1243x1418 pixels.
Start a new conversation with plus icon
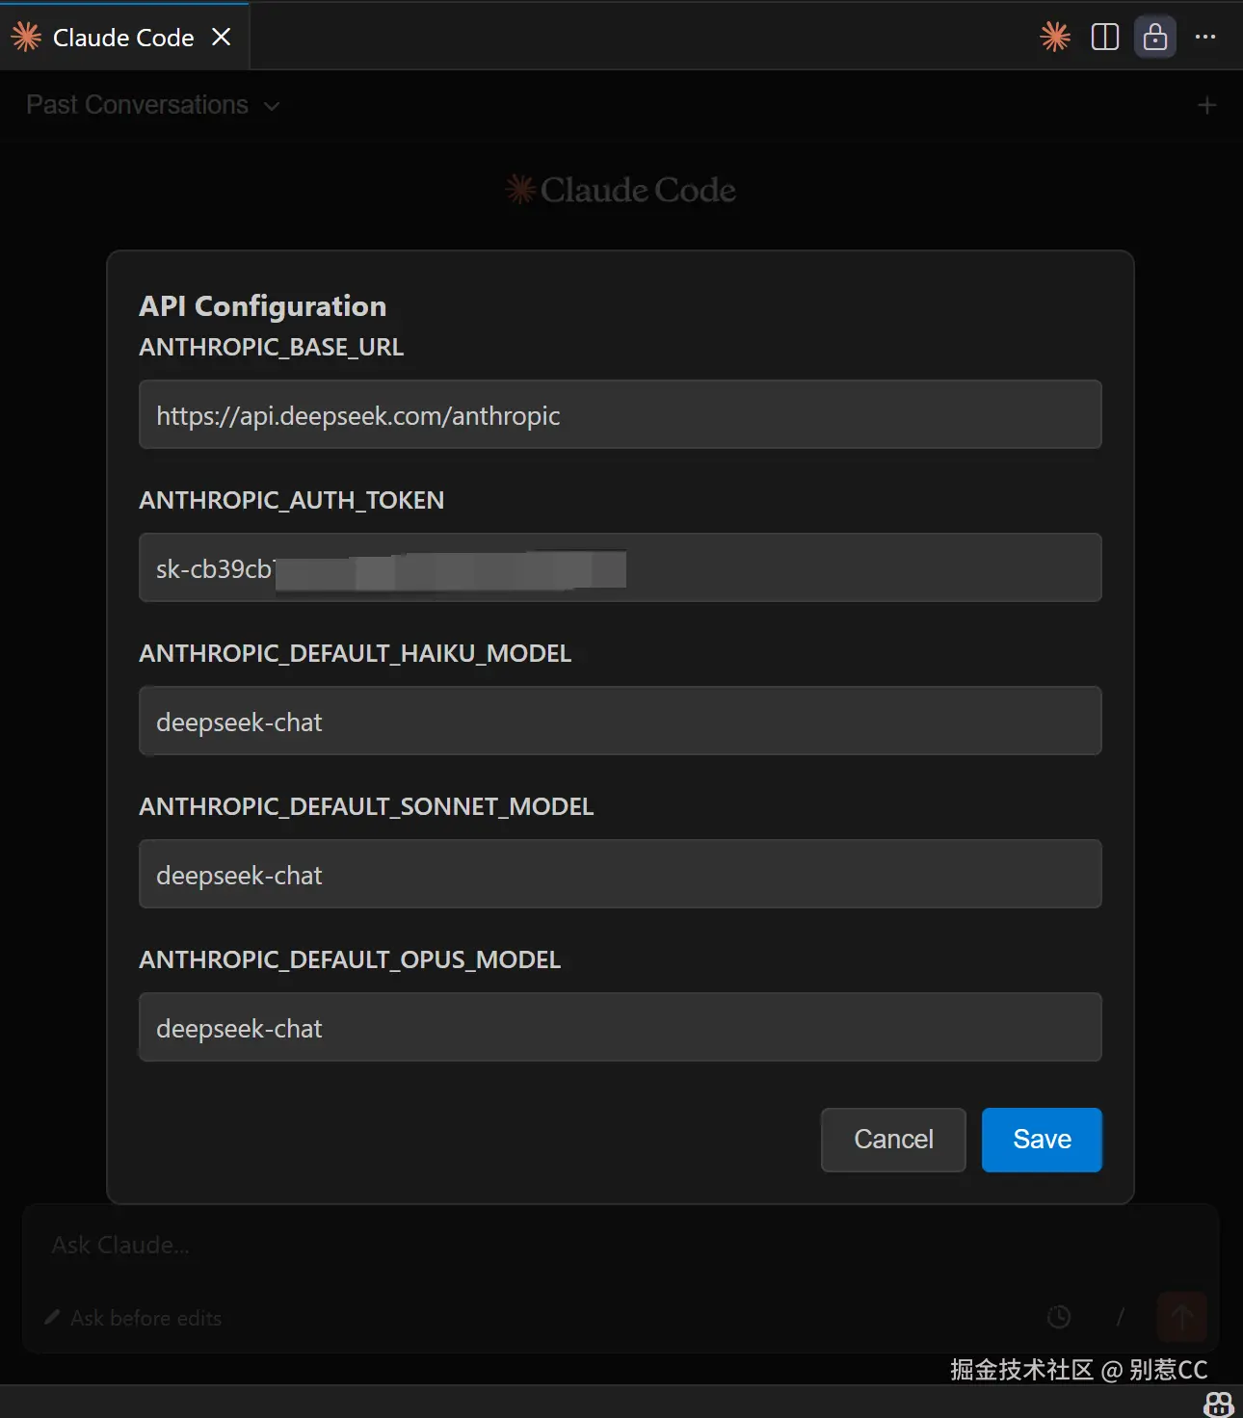1206,105
